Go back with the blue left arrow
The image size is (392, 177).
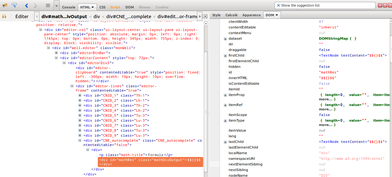click(27, 6)
